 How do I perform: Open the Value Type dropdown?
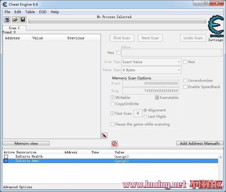point(151,70)
